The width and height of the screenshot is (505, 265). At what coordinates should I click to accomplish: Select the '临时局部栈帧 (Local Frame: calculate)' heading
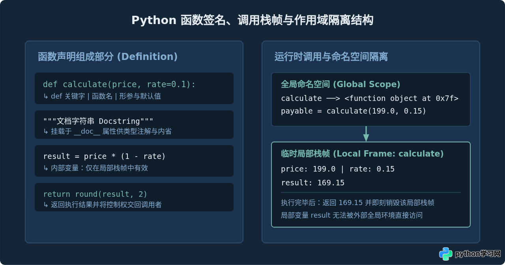[362, 154]
